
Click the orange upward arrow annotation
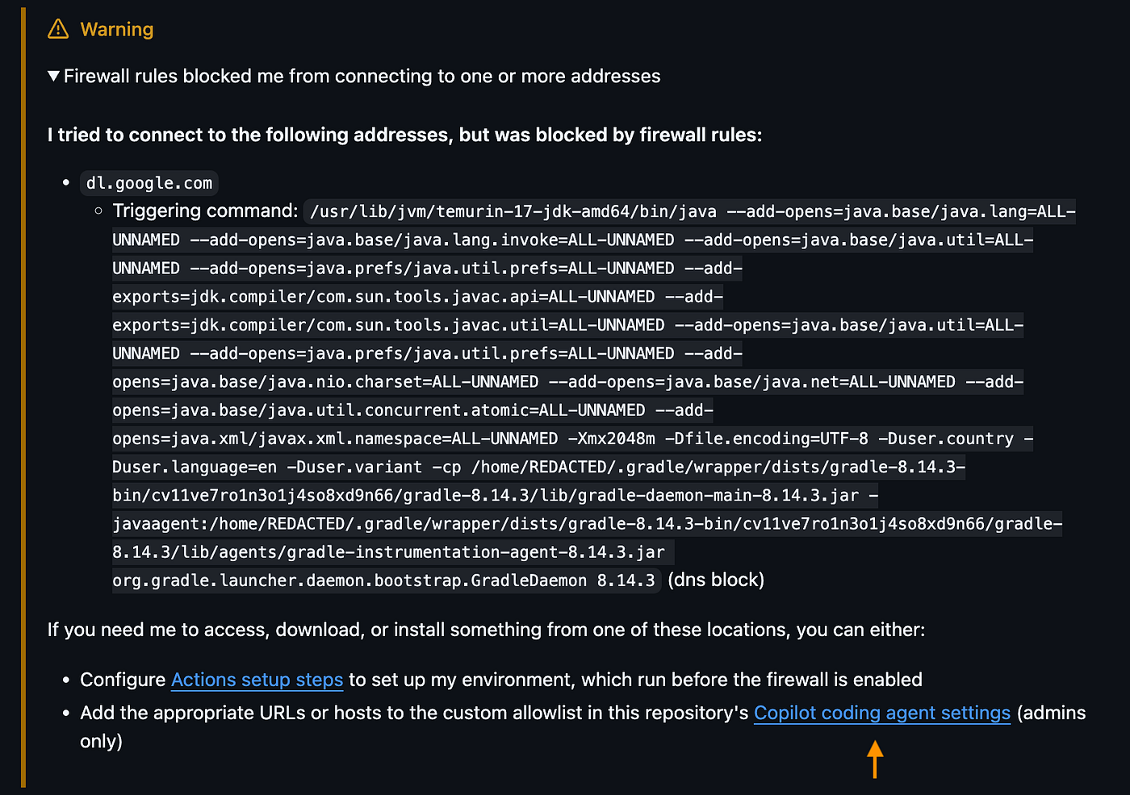875,760
